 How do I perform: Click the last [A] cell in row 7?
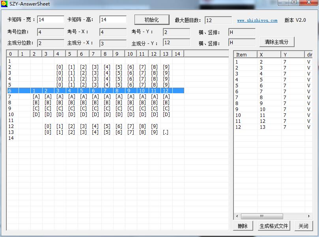[166, 97]
